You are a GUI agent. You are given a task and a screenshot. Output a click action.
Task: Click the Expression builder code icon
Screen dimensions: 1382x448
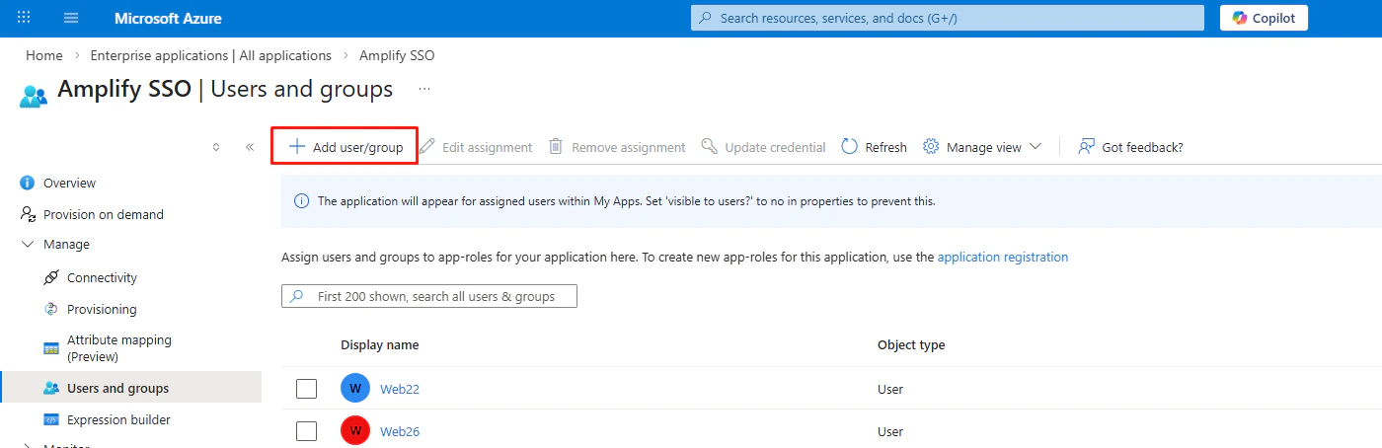pos(51,419)
